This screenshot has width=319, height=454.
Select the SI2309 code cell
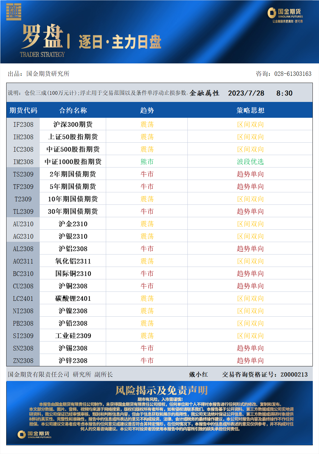point(23,336)
